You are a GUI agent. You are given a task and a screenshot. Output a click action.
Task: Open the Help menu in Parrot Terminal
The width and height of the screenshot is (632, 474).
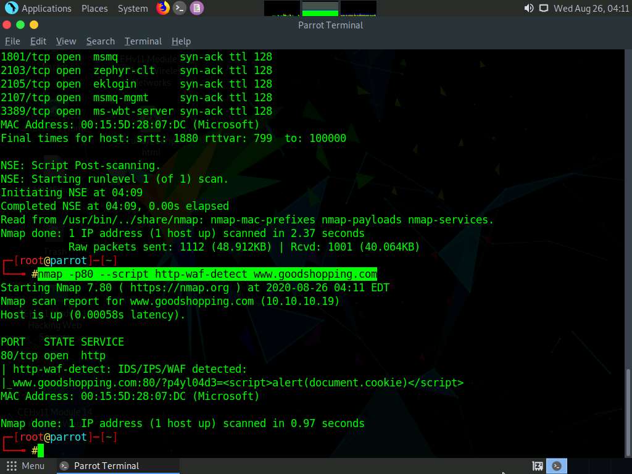[x=181, y=41]
